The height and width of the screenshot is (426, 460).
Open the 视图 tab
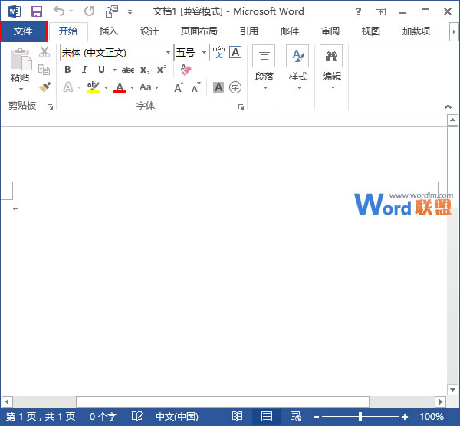pyautogui.click(x=371, y=31)
